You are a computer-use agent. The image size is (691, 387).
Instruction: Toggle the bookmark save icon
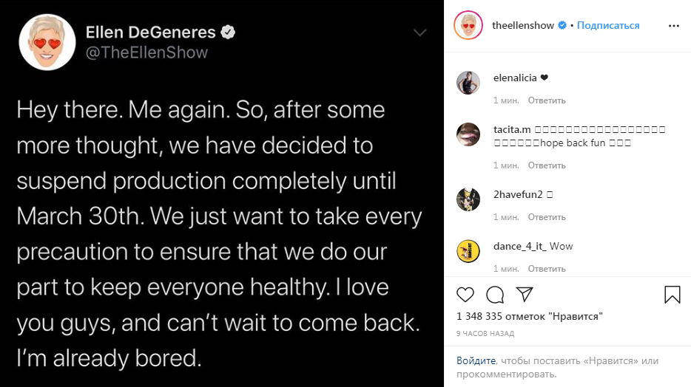pyautogui.click(x=672, y=295)
